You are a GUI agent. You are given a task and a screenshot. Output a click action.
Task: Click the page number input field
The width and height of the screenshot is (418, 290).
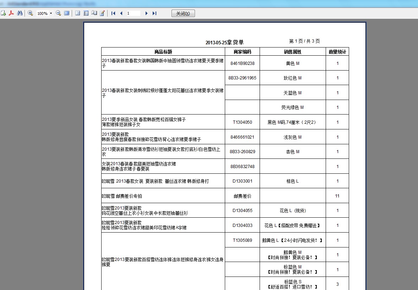click(133, 13)
